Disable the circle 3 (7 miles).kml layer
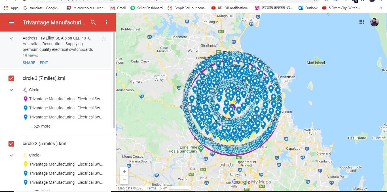The width and height of the screenshot is (387, 192). click(x=11, y=78)
